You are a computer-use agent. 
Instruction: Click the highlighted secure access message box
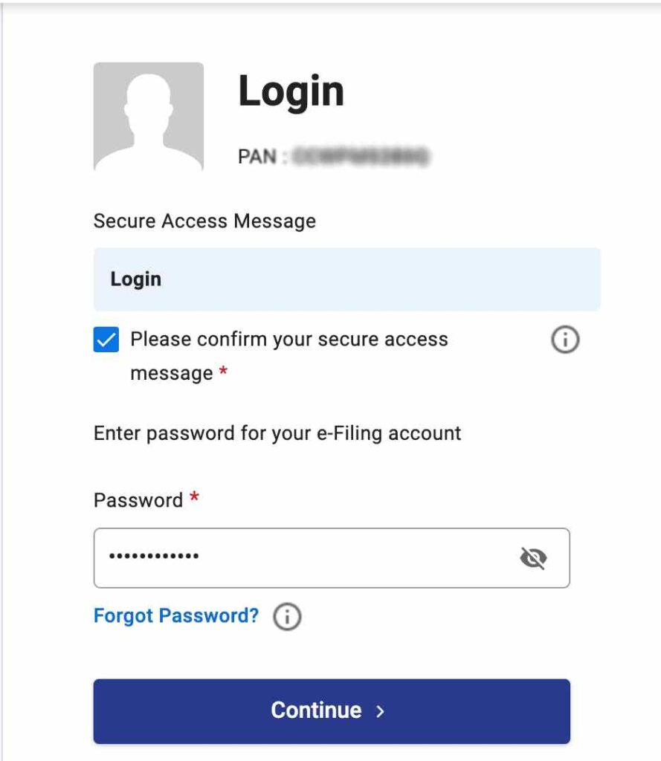(346, 279)
